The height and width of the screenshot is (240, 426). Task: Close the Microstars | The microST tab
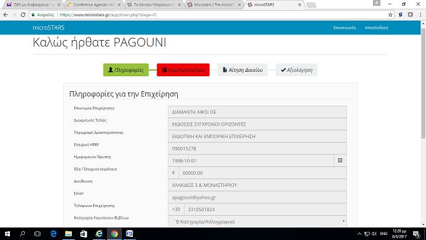[x=240, y=4]
